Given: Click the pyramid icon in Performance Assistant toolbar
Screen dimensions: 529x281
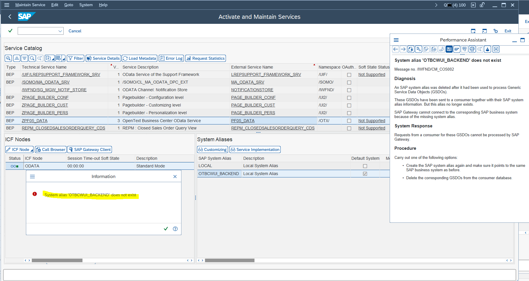Looking at the screenshot, I should click(x=487, y=49).
